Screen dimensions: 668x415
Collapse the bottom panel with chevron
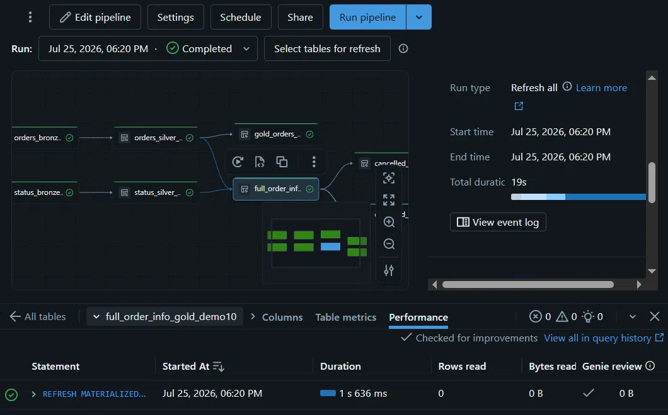(x=633, y=316)
